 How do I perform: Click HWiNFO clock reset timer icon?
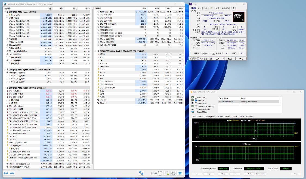click(160, 173)
